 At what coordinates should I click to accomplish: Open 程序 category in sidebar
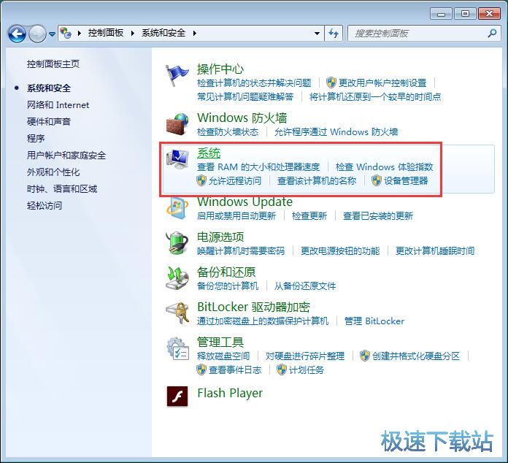[36, 139]
